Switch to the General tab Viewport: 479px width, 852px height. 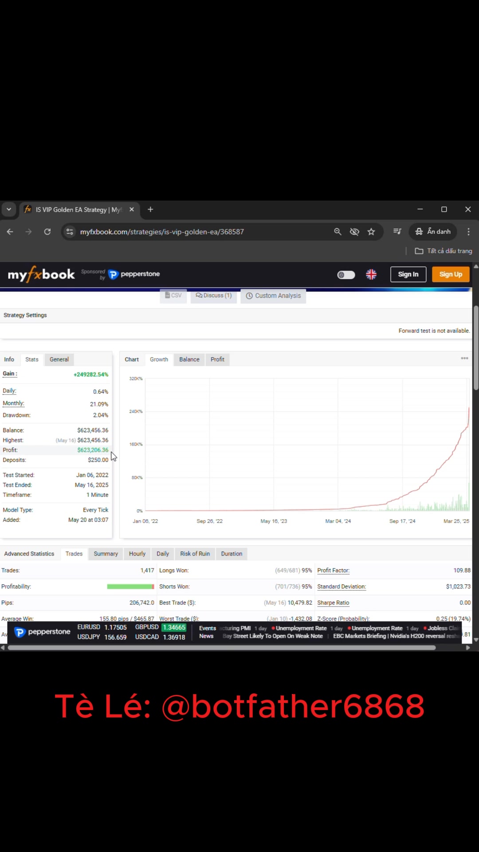click(x=59, y=359)
